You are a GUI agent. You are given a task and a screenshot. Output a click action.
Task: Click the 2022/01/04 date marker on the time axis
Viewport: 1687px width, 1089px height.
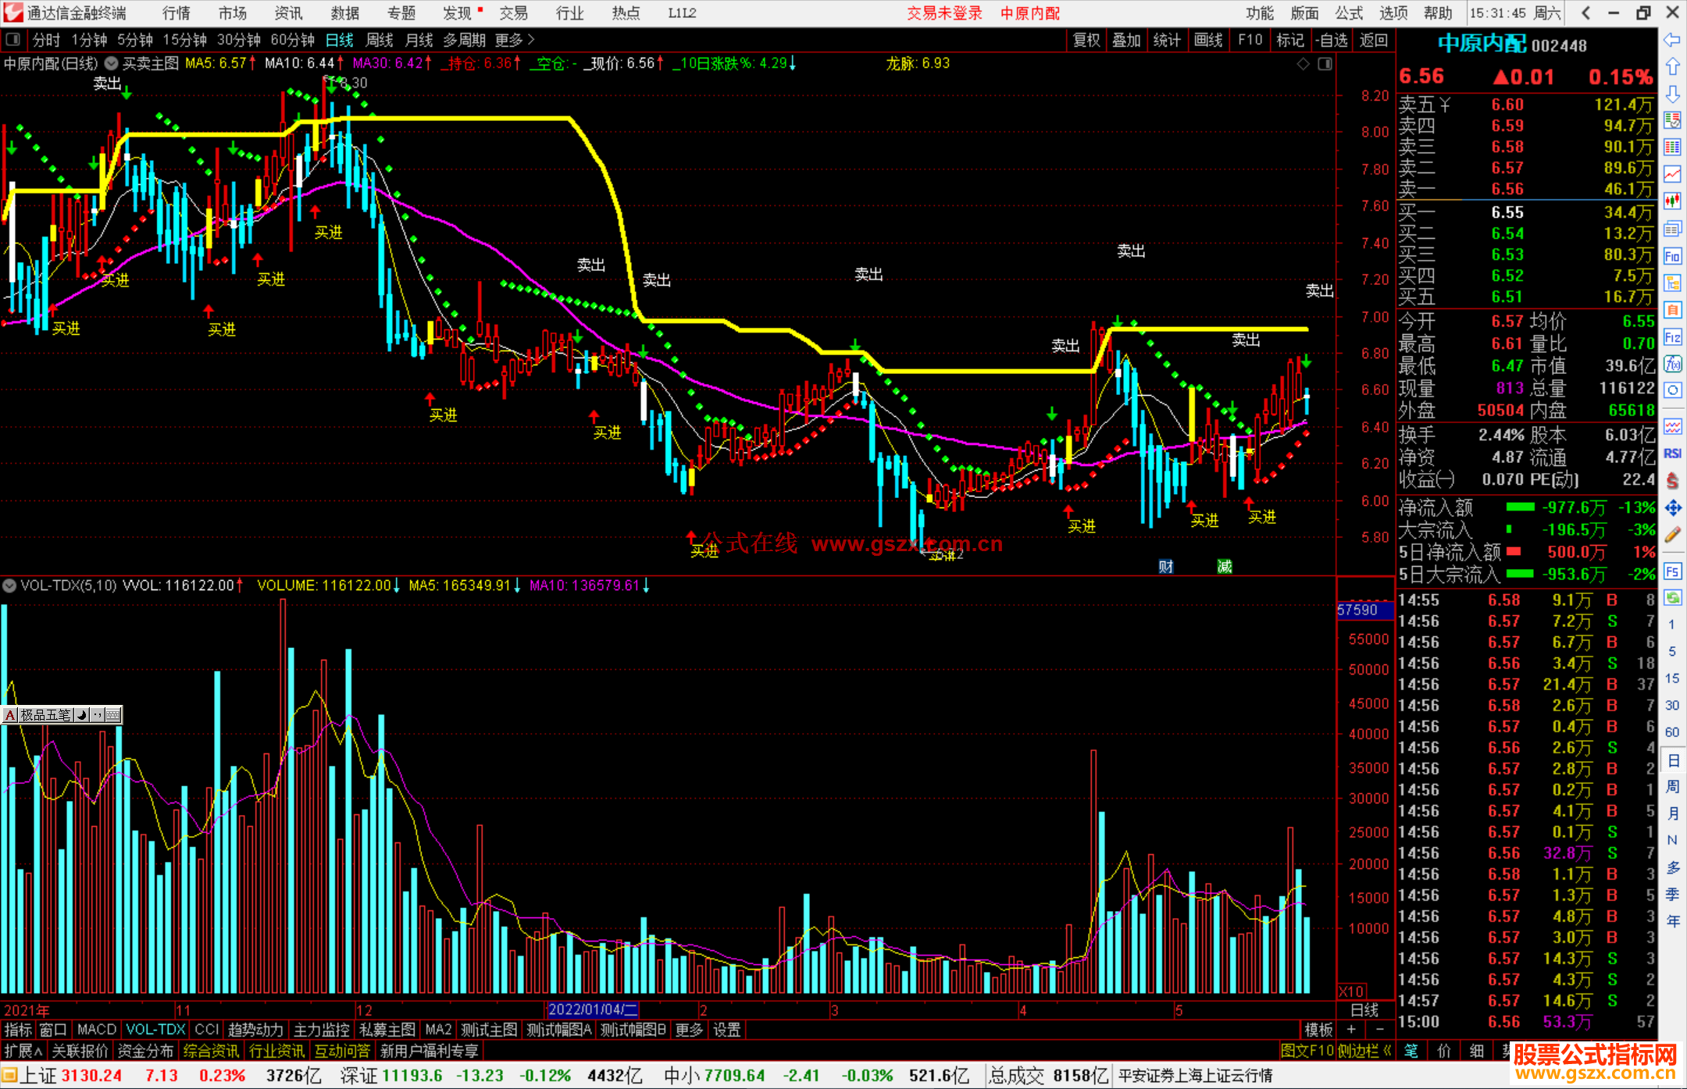pyautogui.click(x=593, y=1009)
